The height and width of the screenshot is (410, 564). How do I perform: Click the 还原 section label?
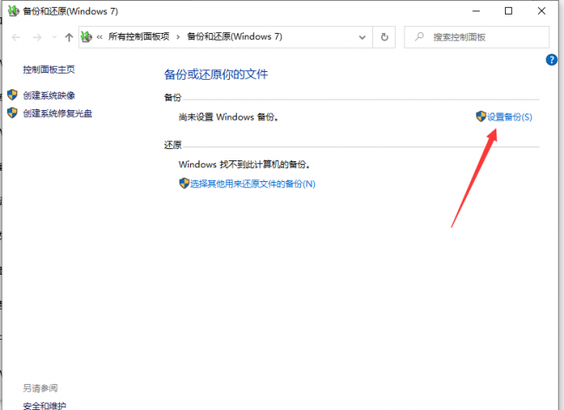173,145
